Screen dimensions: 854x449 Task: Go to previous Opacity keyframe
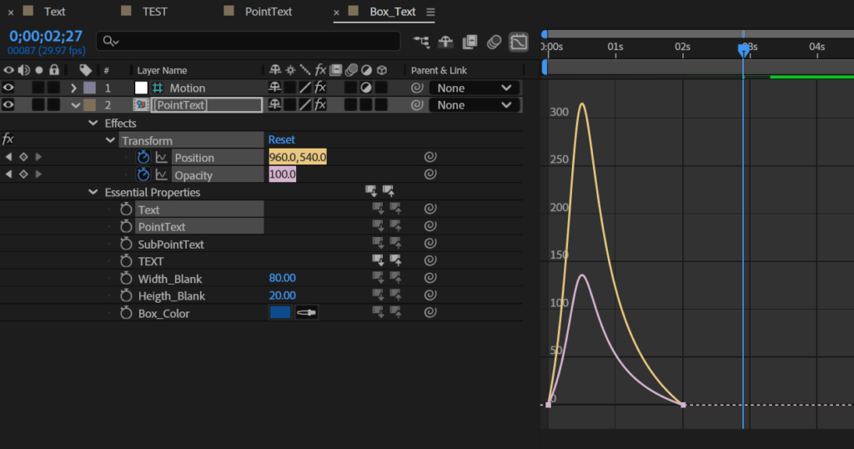(8, 174)
